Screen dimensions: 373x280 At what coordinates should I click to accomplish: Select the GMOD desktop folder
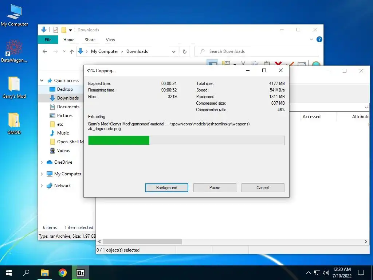pos(14,124)
